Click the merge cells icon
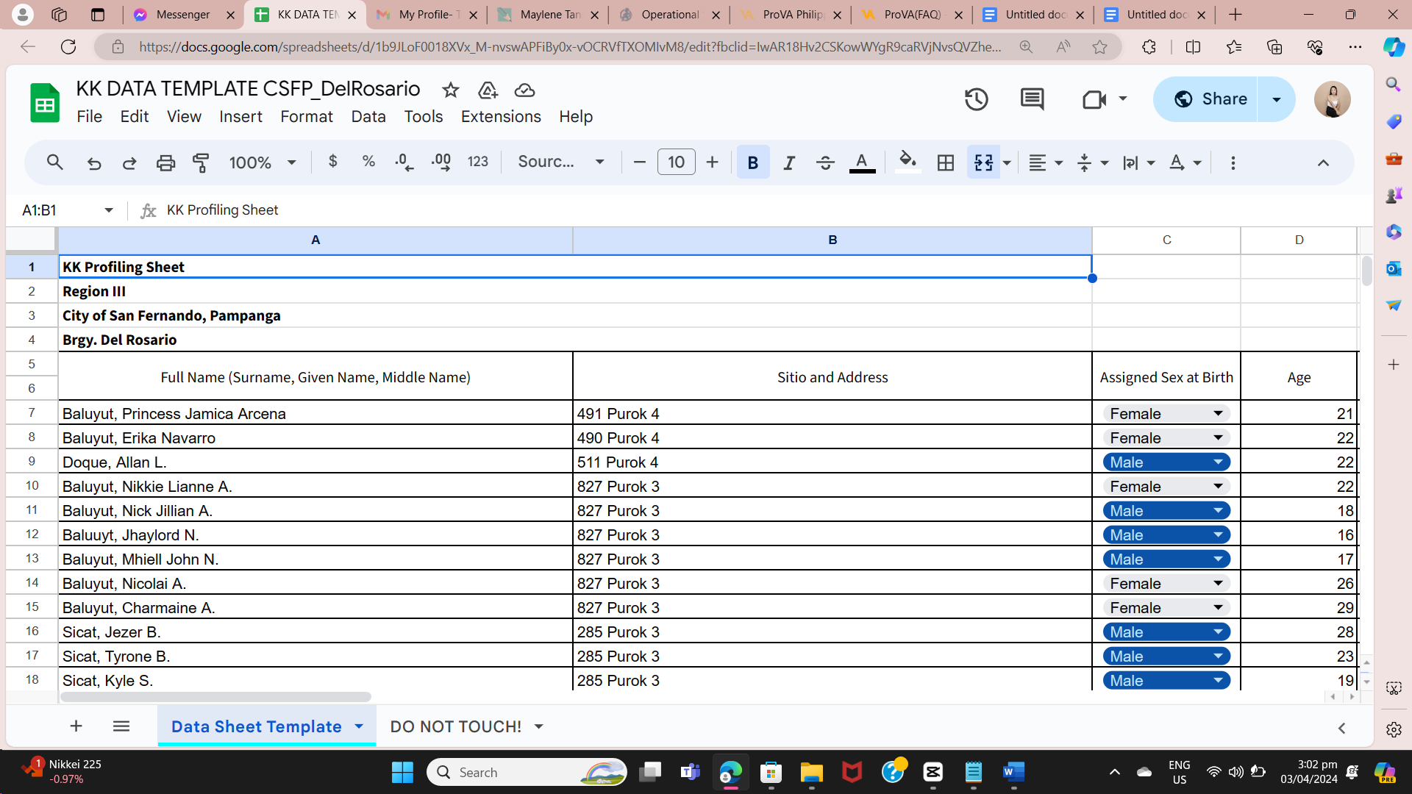 point(983,162)
